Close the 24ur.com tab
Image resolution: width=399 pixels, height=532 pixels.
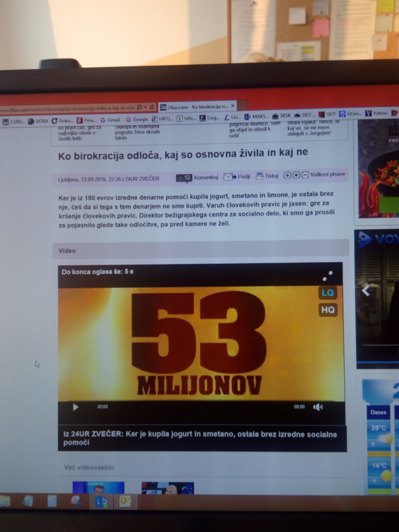233,105
